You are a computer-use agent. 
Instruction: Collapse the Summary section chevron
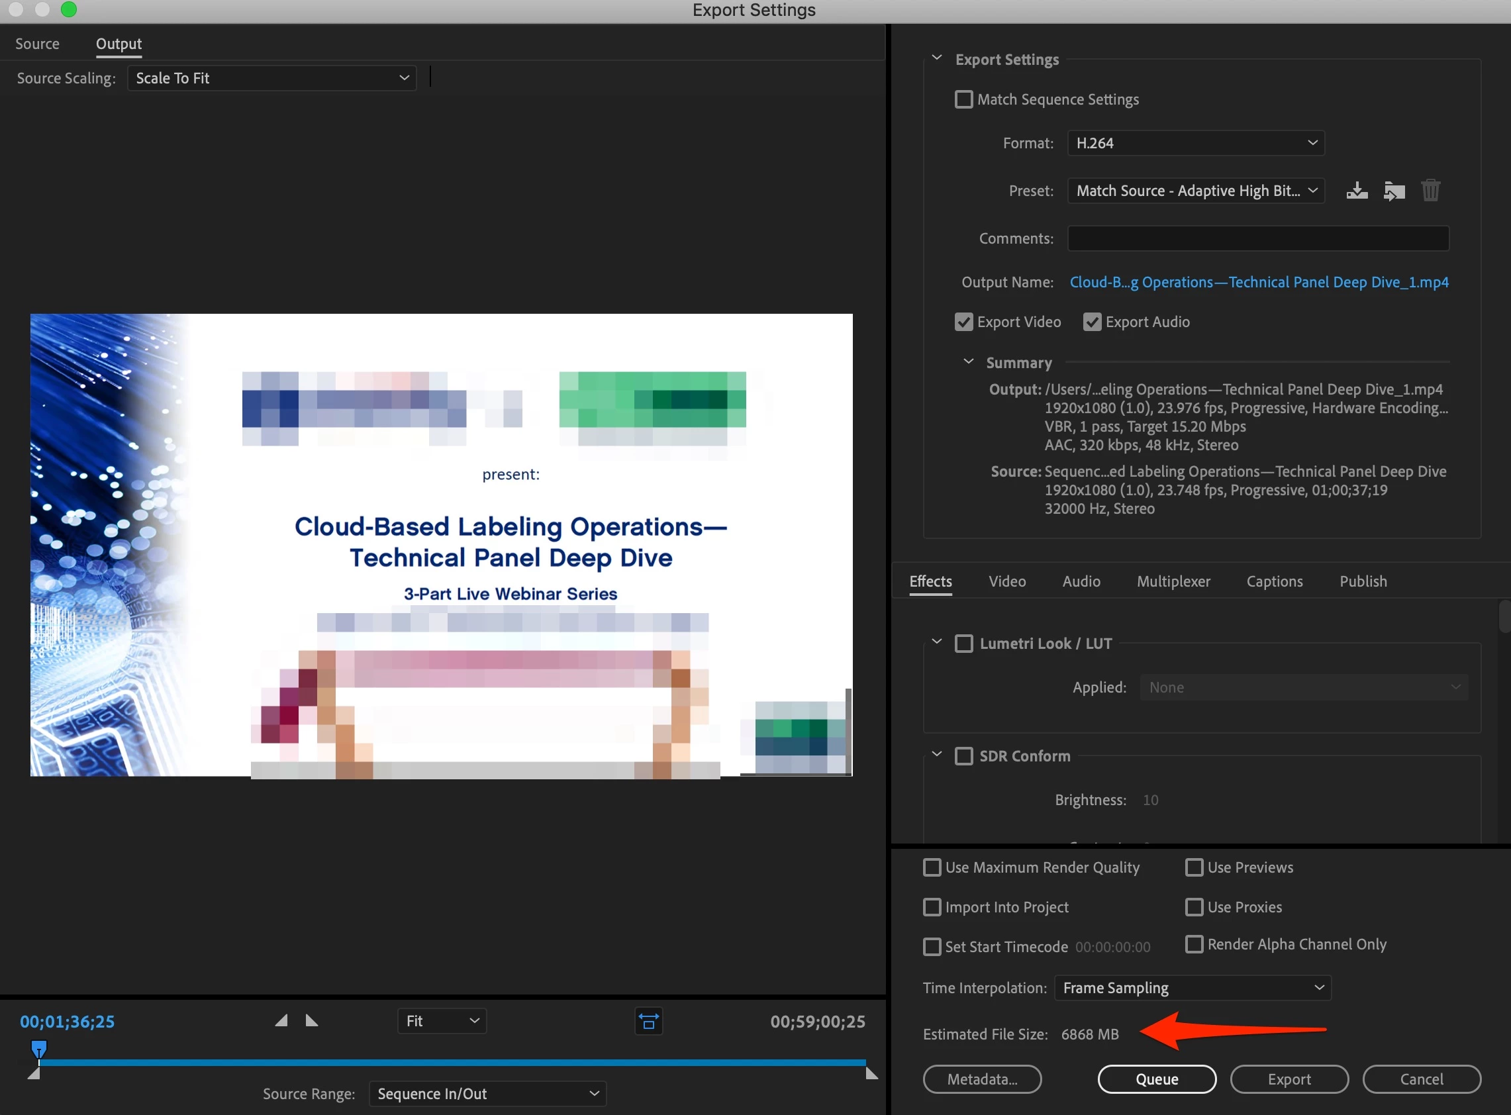969,362
